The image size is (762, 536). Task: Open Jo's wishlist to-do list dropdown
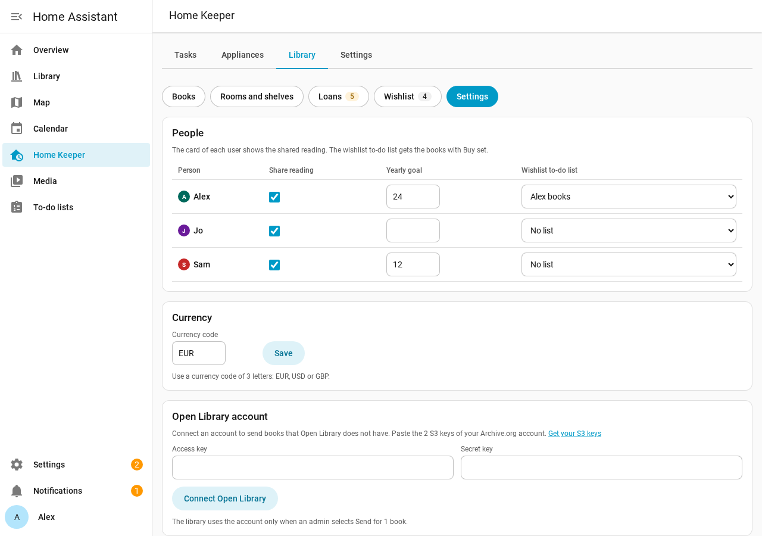(x=629, y=230)
